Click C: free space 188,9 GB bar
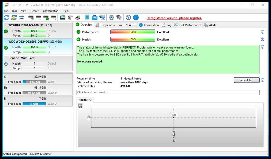 34,82
